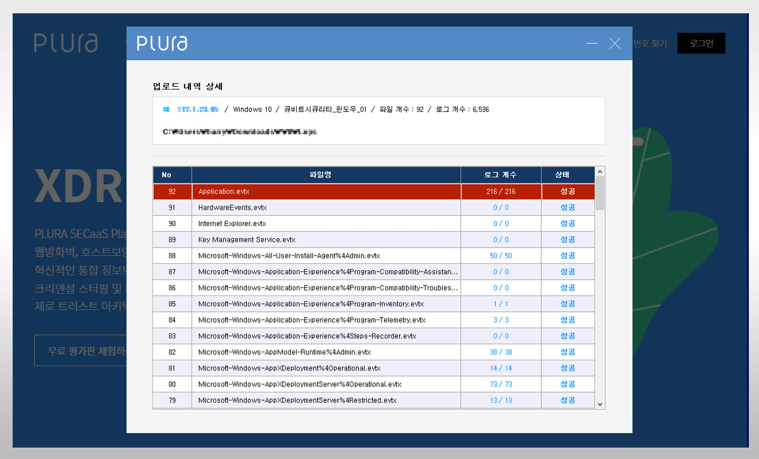Viewport: 759px width, 459px height.
Task: Click the 로그인 button on background page
Action: coord(701,43)
